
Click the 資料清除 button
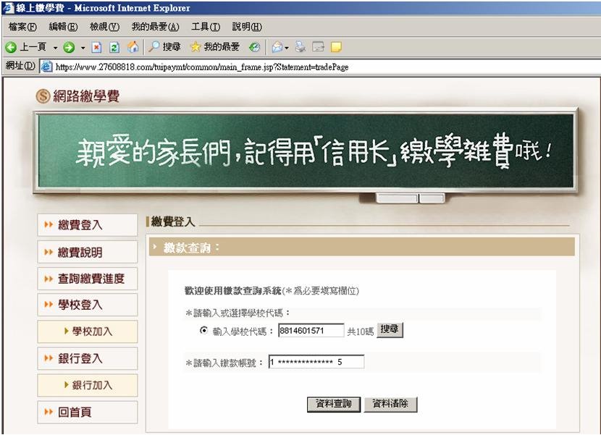[390, 404]
